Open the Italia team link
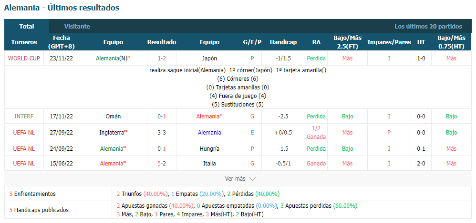Screen dimensions: 476x223 pyautogui.click(x=209, y=164)
